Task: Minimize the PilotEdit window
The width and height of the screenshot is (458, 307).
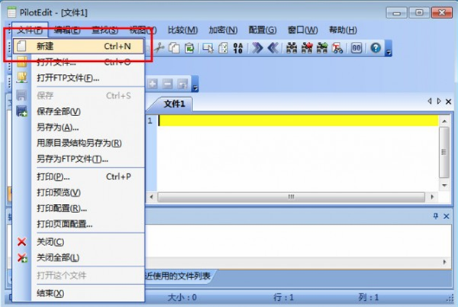Action: pyautogui.click(x=396, y=12)
